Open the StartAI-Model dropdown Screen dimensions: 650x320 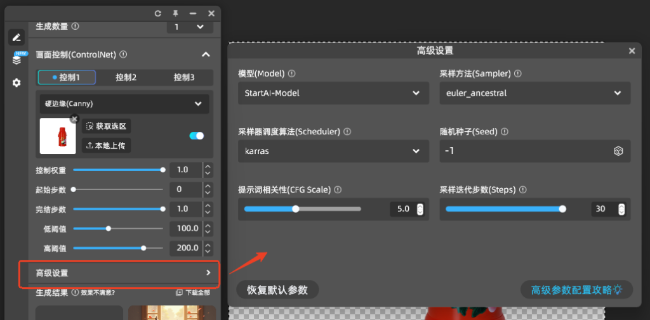click(333, 93)
